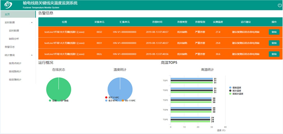This screenshot has height=134, width=283.
Task: Click the power logout icon in header
Action: (x=279, y=5)
